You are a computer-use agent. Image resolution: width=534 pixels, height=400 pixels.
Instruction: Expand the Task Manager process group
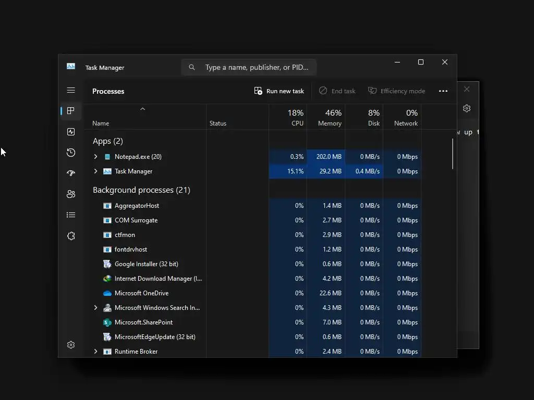point(96,171)
